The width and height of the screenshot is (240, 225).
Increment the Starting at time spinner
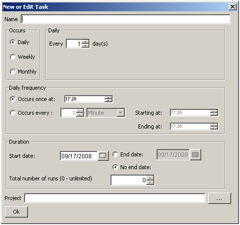point(214,111)
